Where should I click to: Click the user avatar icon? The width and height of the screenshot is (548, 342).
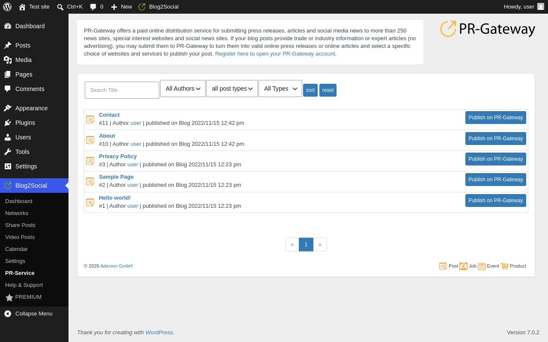pos(541,6)
